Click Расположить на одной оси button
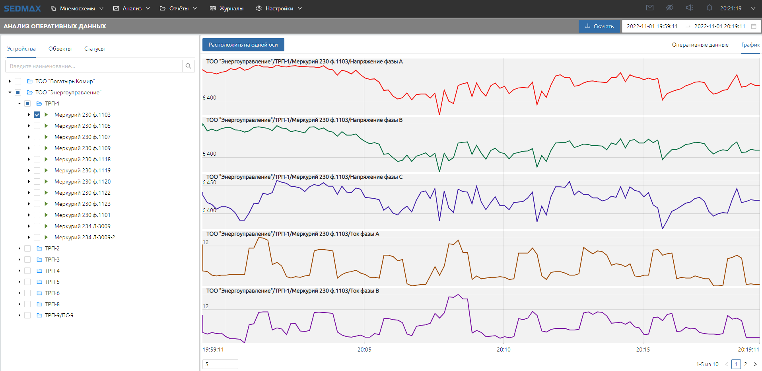This screenshot has width=762, height=371. [x=243, y=45]
